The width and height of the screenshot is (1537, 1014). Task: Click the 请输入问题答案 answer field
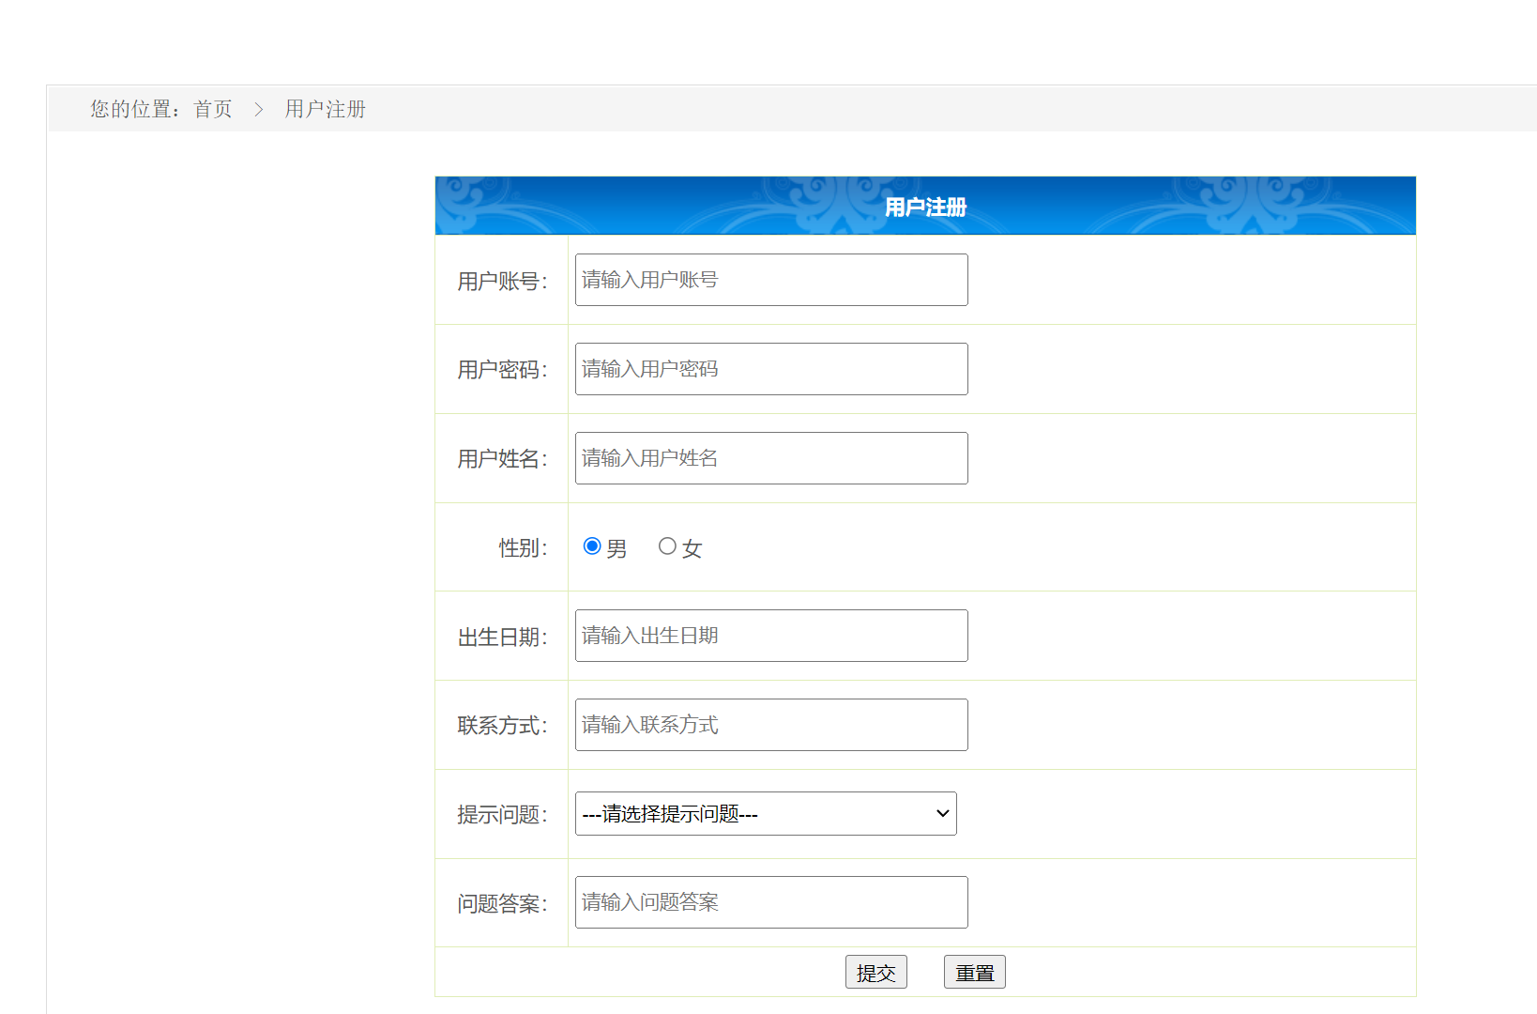click(770, 902)
